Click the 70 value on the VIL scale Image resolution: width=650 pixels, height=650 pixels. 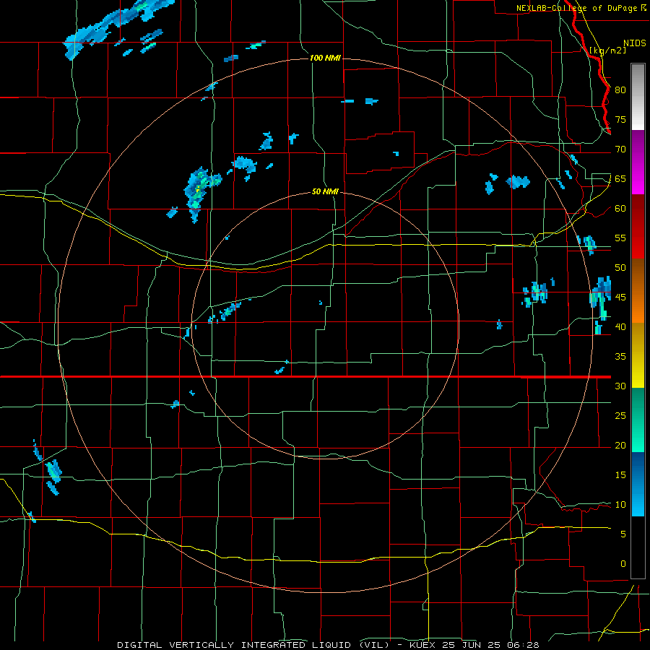tap(620, 149)
